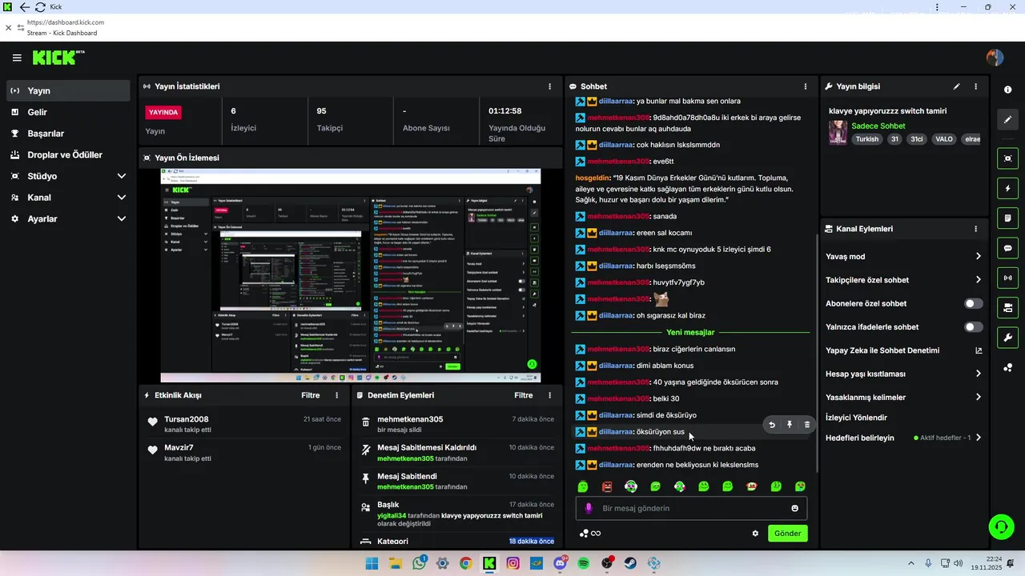Click the VALO tag chip
The height and width of the screenshot is (576, 1025).
click(944, 139)
